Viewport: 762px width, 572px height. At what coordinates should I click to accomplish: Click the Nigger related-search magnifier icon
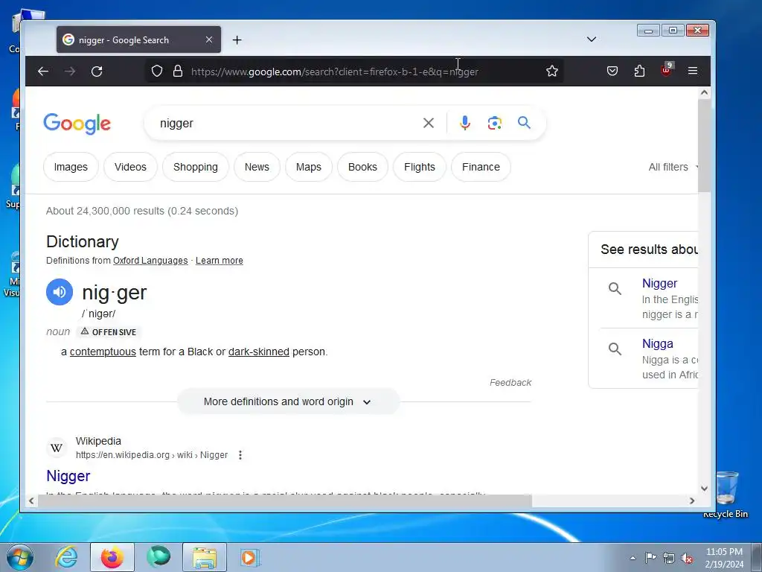[x=615, y=288]
